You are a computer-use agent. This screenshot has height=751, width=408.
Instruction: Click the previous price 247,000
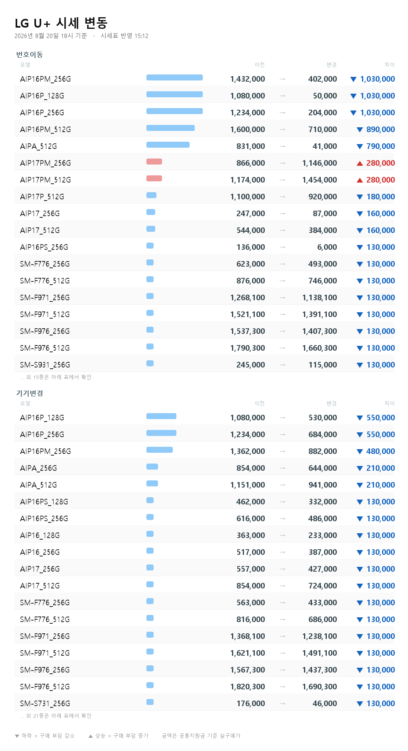(x=250, y=214)
